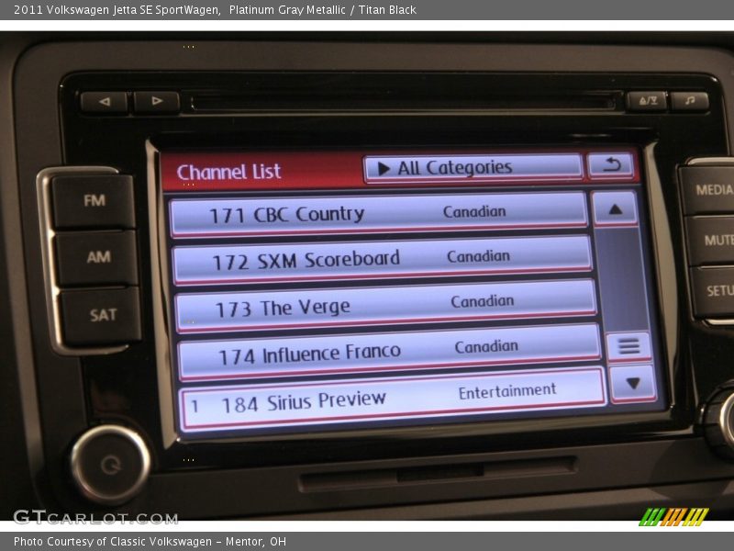Select channel 172 SXM Scoreboard
The image size is (734, 551).
pyautogui.click(x=382, y=260)
